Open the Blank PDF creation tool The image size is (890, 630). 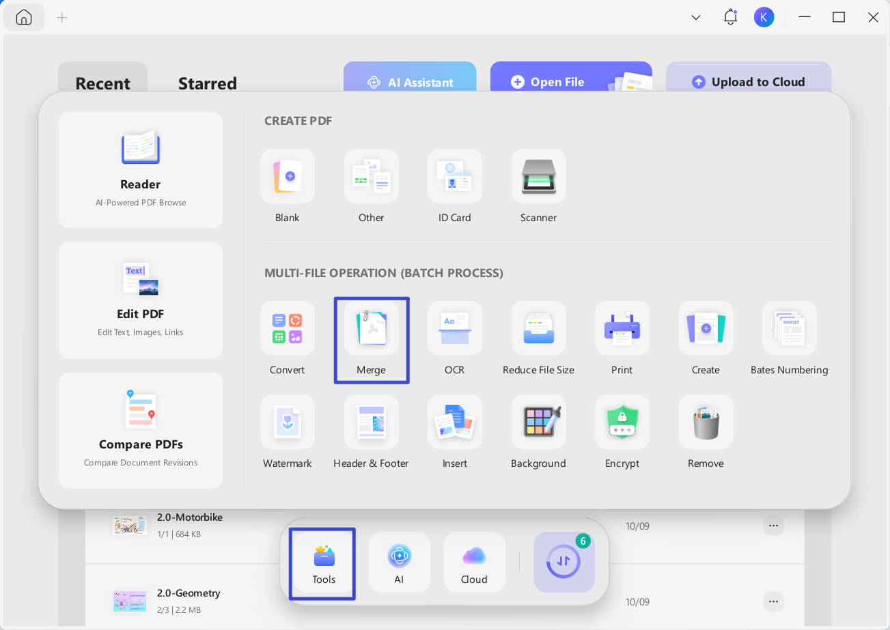[288, 176]
